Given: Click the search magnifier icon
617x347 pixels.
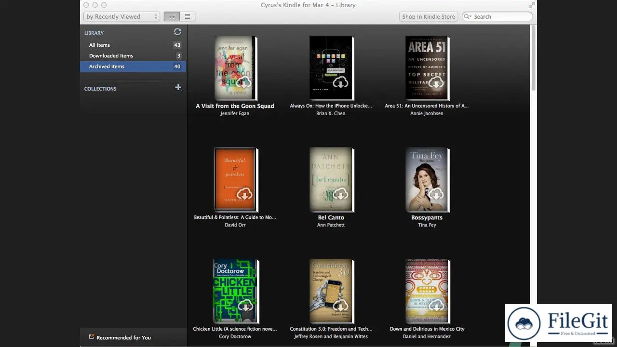Looking at the screenshot, I should [468, 16].
